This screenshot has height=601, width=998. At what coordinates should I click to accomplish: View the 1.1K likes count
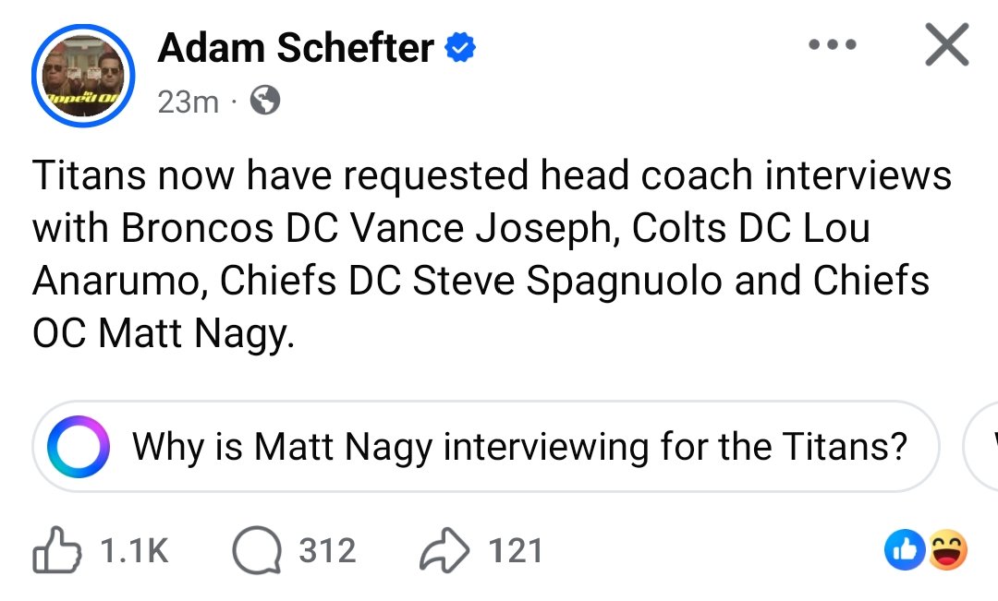coord(133,551)
